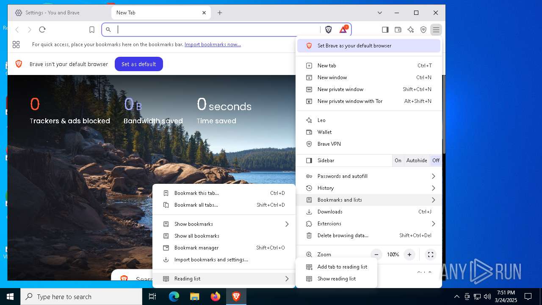Select New window menu item
The image size is (542, 305).
pos(369,78)
